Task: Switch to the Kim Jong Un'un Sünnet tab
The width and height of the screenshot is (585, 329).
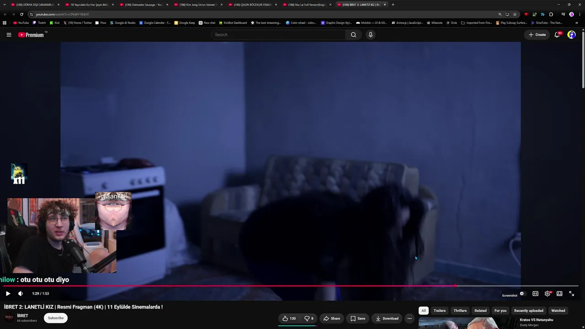Action: click(x=198, y=5)
